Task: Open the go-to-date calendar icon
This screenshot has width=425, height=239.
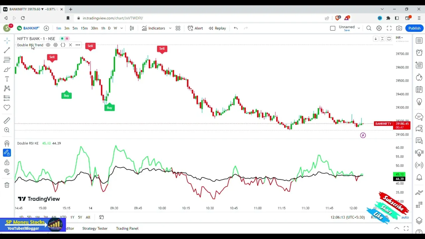Action: tap(101, 217)
